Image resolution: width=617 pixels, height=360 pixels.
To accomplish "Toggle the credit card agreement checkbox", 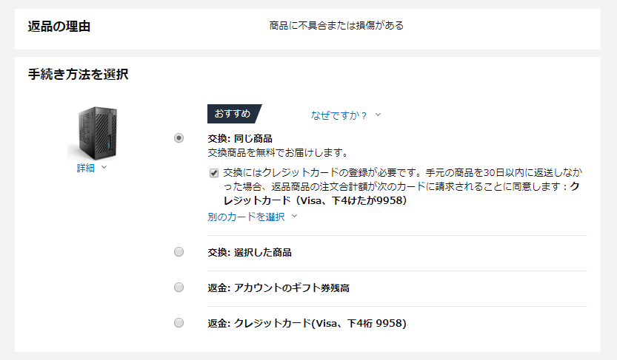I will pos(214,173).
